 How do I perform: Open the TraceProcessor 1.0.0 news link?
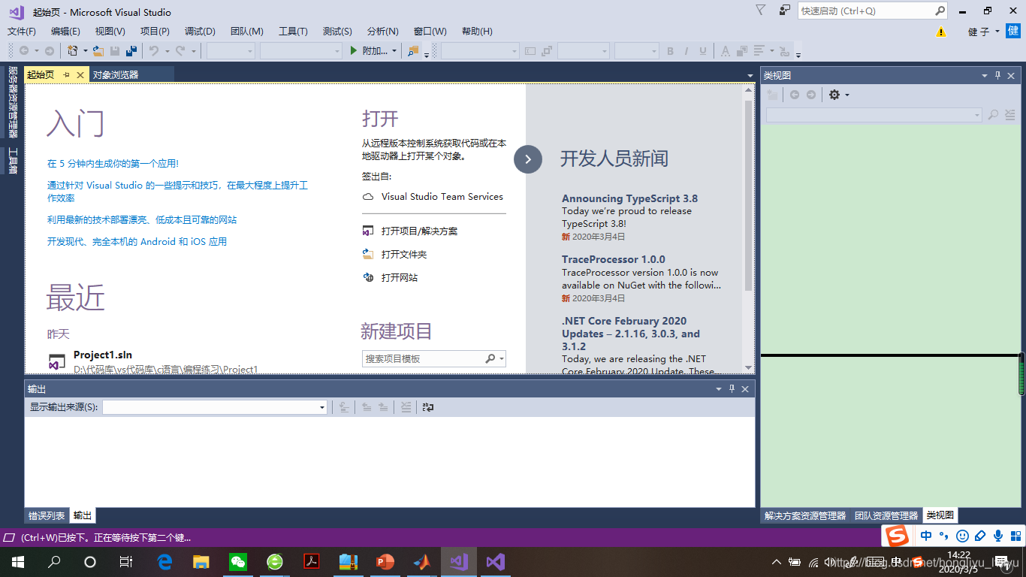coord(614,259)
